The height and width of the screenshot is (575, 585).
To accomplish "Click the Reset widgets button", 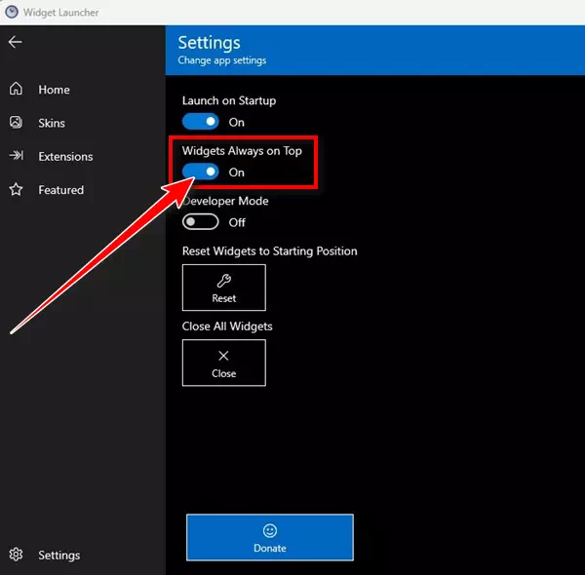I will 224,287.
